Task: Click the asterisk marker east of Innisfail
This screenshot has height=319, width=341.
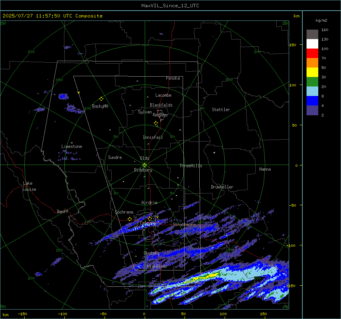Action: pyautogui.click(x=180, y=130)
